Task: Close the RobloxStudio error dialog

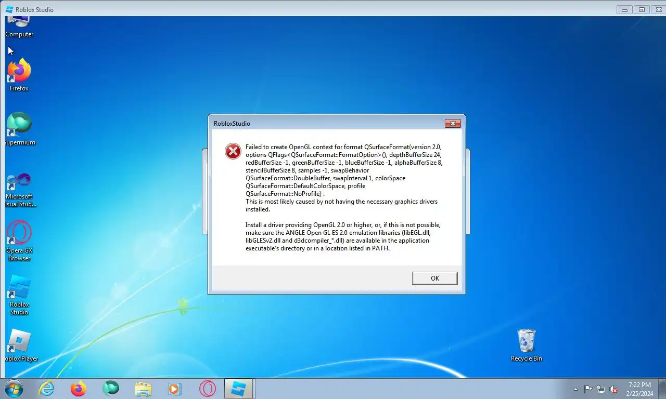Action: [x=453, y=124]
